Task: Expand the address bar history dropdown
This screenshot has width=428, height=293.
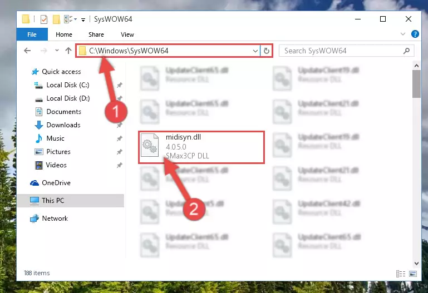Action: pos(255,51)
